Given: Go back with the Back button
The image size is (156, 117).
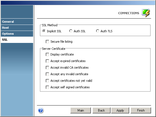Looking at the screenshot, I should (102, 110).
